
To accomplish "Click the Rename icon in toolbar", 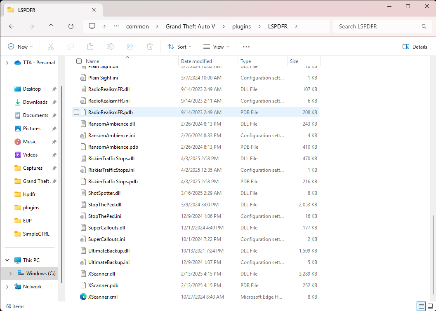I will [110, 47].
